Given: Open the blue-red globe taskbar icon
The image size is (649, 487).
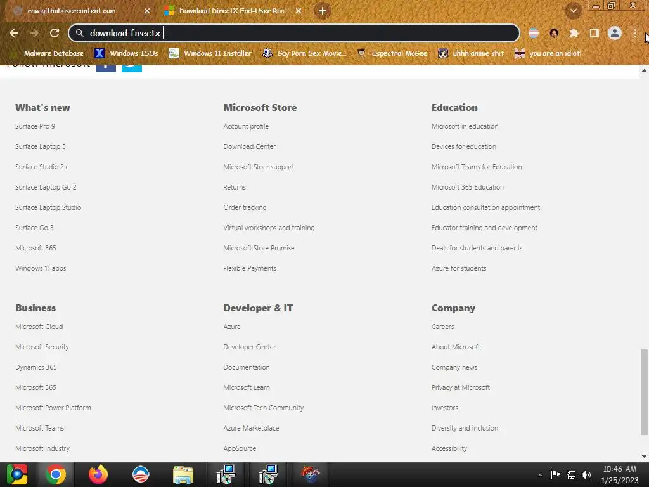Looking at the screenshot, I should [140, 474].
